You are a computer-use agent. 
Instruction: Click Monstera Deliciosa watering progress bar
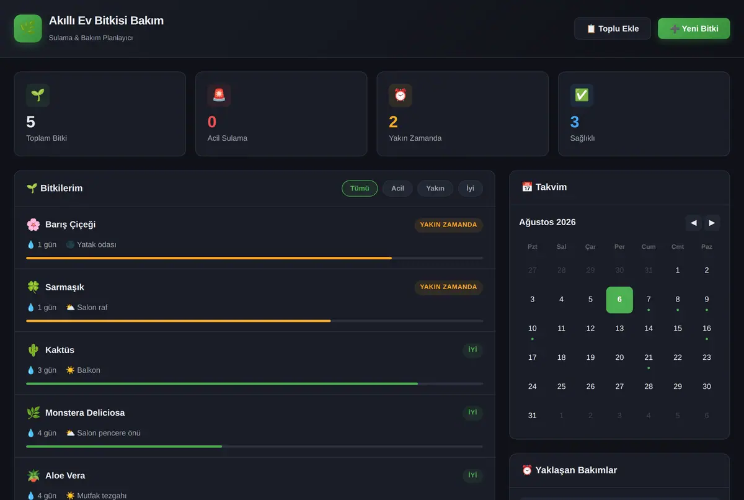pyautogui.click(x=254, y=447)
